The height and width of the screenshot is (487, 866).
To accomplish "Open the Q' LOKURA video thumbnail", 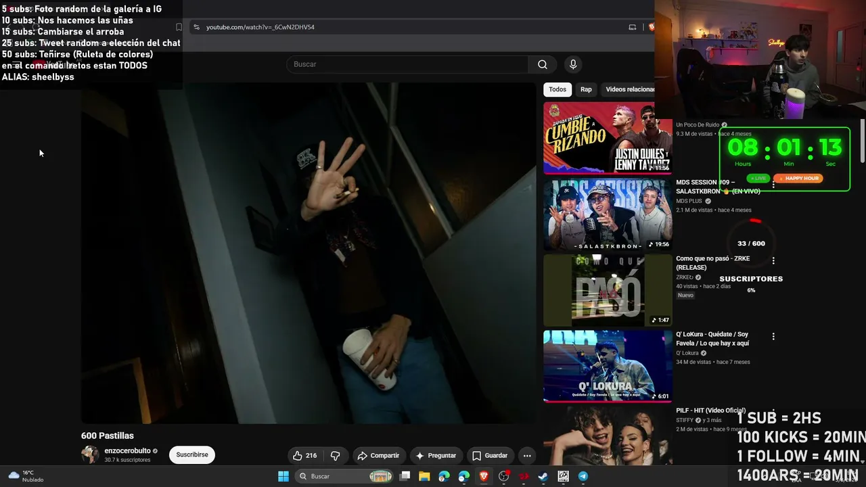I will 608,367.
